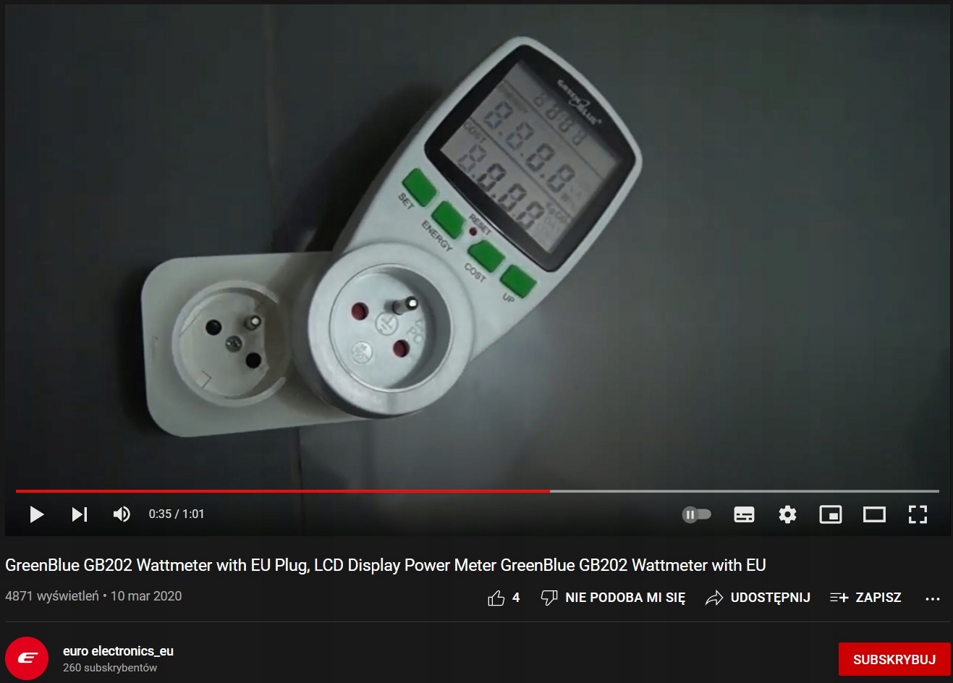The width and height of the screenshot is (953, 683).
Task: Click the NIE PODOBA MI SIĘ dislike button
Action: [613, 598]
